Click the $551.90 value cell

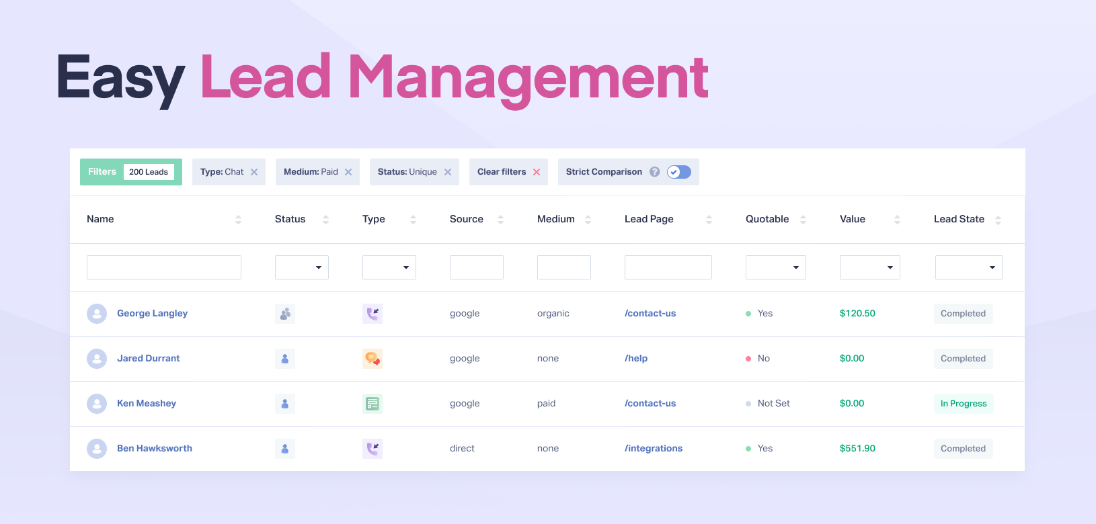pyautogui.click(x=857, y=448)
